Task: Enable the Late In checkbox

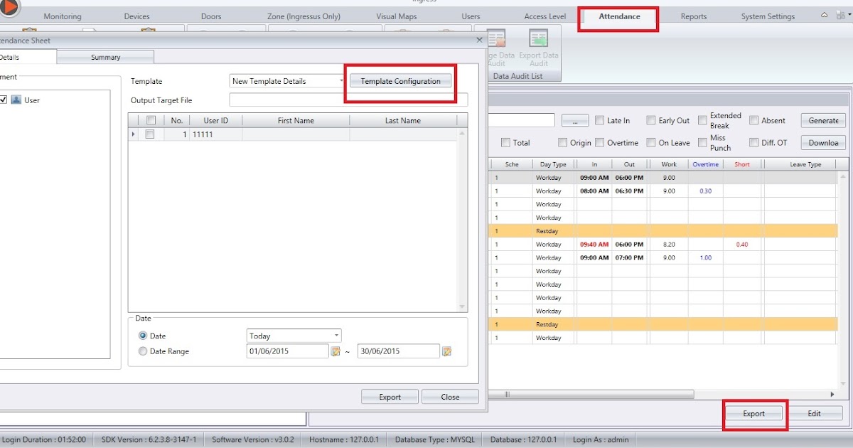Action: 598,120
